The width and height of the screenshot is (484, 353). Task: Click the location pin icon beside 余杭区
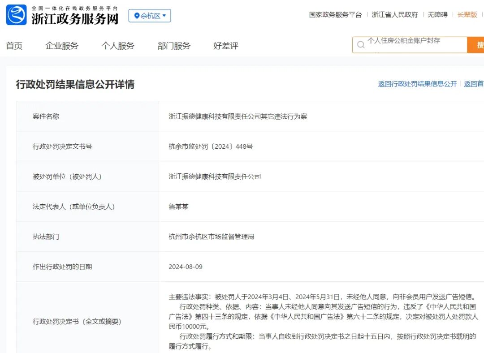(x=136, y=16)
